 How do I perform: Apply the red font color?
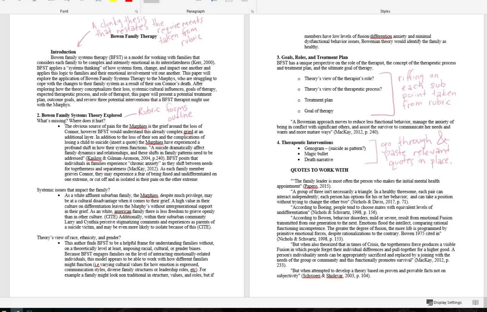[129, 1]
